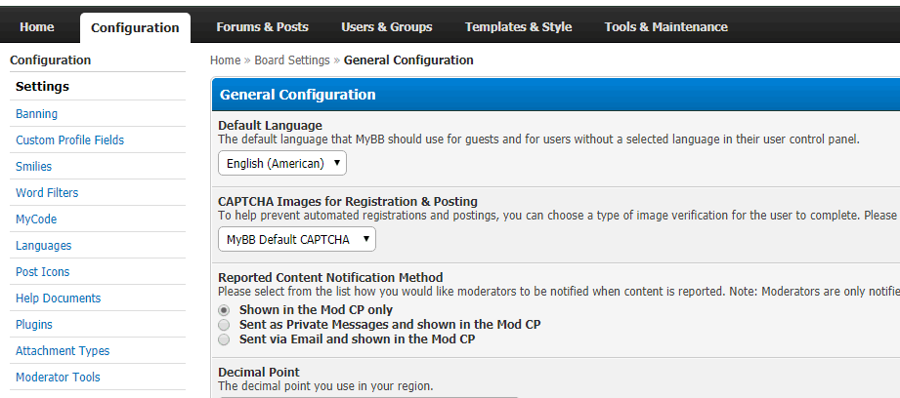
Task: Select 'Shown in the Mod CP only' radio
Action: (224, 310)
